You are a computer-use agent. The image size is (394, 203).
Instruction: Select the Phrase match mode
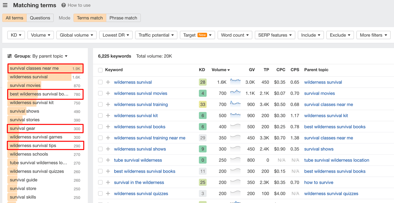click(123, 18)
